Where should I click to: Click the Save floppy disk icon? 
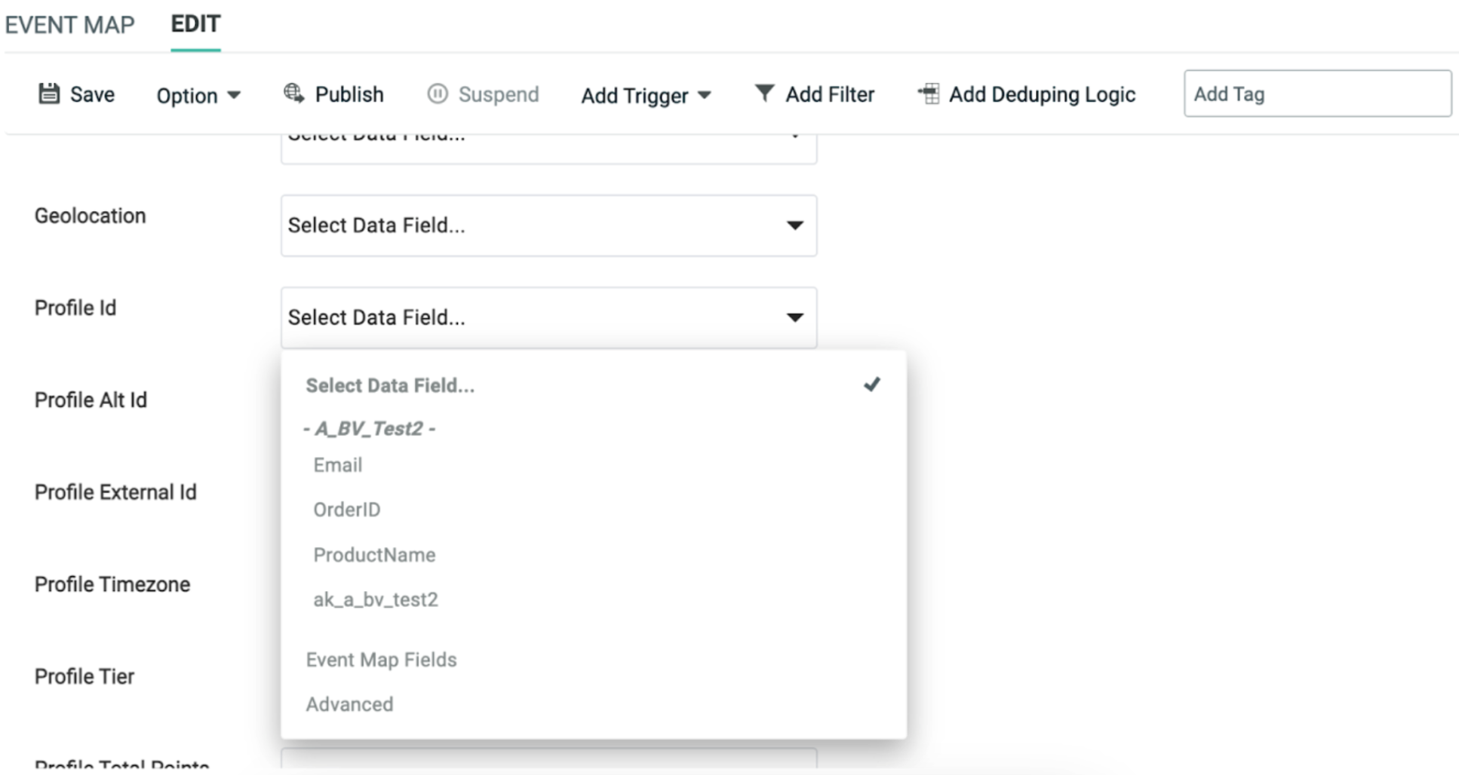tap(49, 93)
